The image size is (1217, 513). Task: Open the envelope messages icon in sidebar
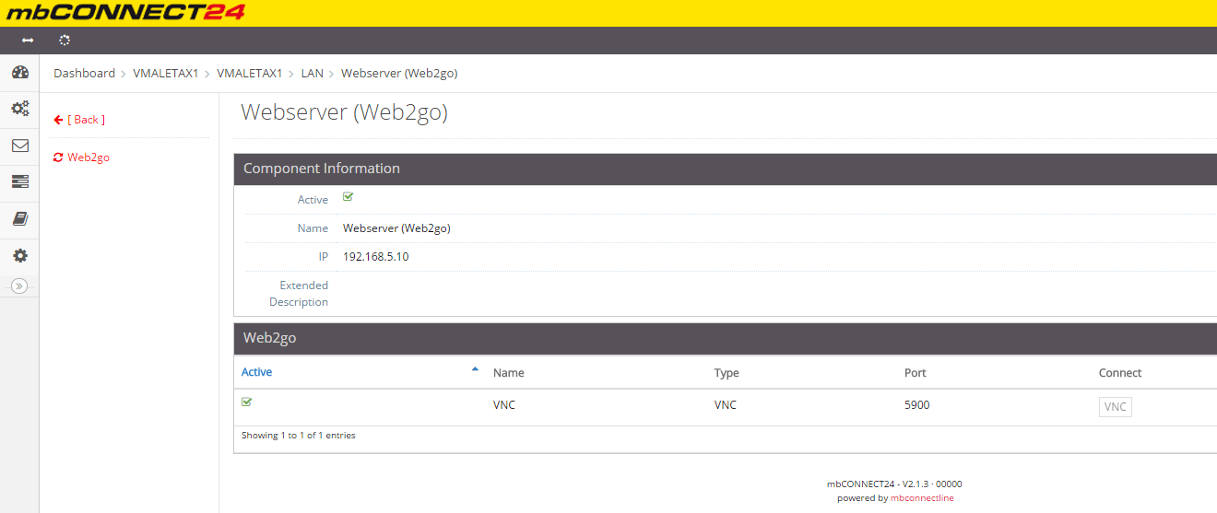tap(19, 146)
